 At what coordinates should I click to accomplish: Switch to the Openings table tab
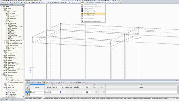[x=48, y=98]
